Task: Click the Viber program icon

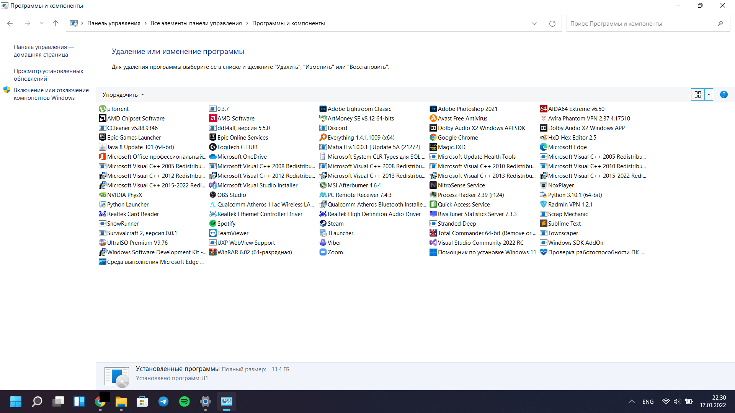Action: (x=323, y=243)
